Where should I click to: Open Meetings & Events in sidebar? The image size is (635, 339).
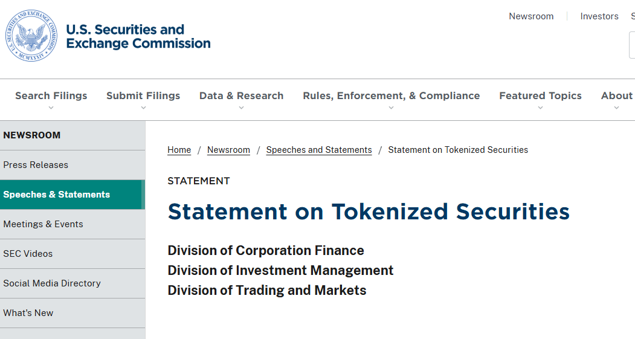pyautogui.click(x=43, y=224)
